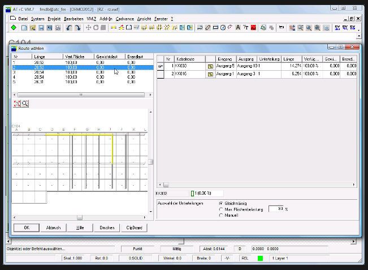Click the red square icon in toolbar
The height and width of the screenshot is (270, 368).
point(253,27)
